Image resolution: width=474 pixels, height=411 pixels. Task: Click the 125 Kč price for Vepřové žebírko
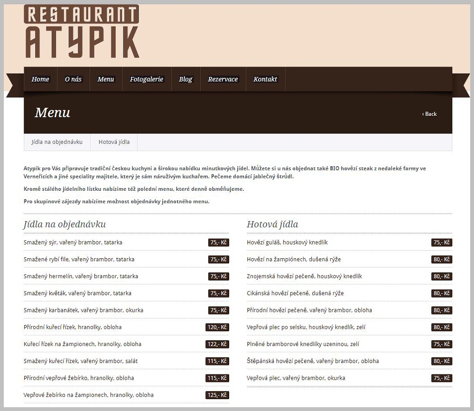(217, 395)
